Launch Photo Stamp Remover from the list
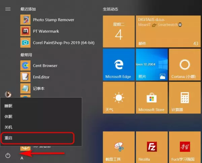202x163 pixels. (54, 20)
